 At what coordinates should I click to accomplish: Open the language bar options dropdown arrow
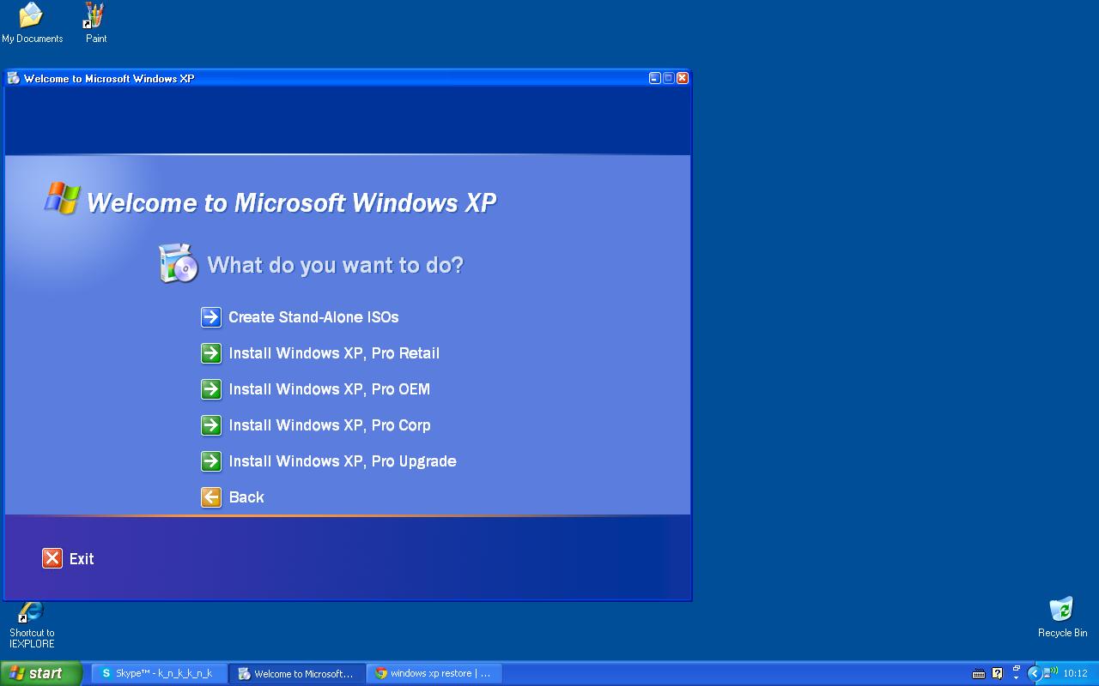tap(1016, 677)
